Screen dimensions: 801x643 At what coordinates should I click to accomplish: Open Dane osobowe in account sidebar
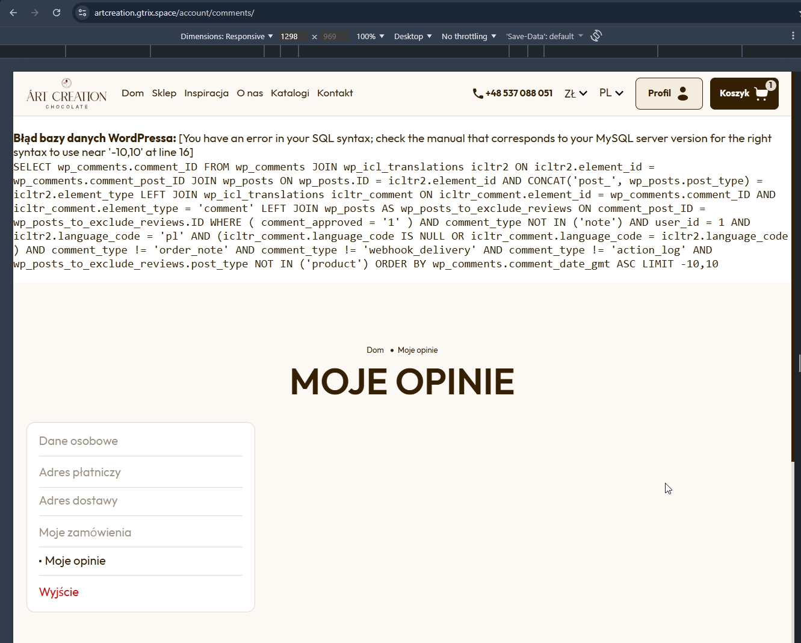[x=78, y=441]
